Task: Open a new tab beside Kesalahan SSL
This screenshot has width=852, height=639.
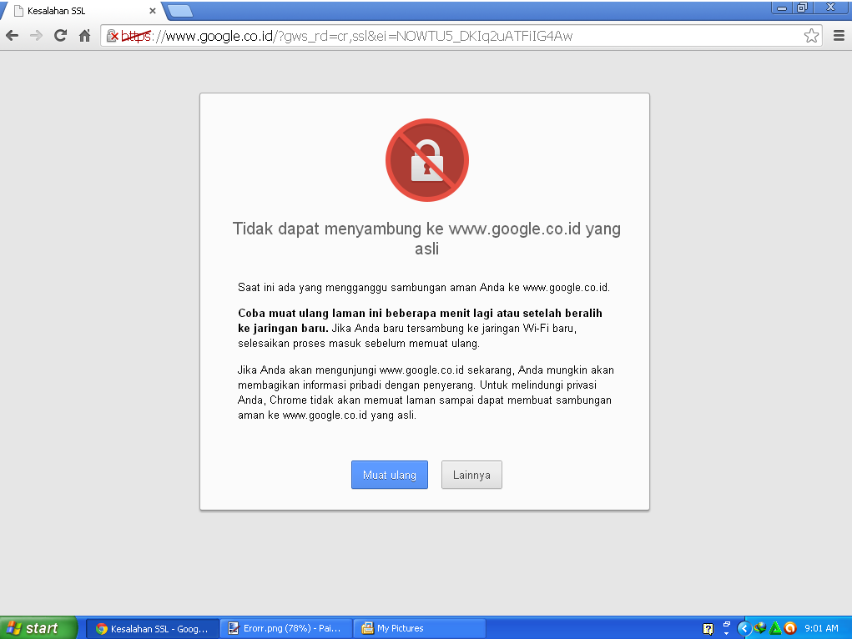Action: pos(180,11)
